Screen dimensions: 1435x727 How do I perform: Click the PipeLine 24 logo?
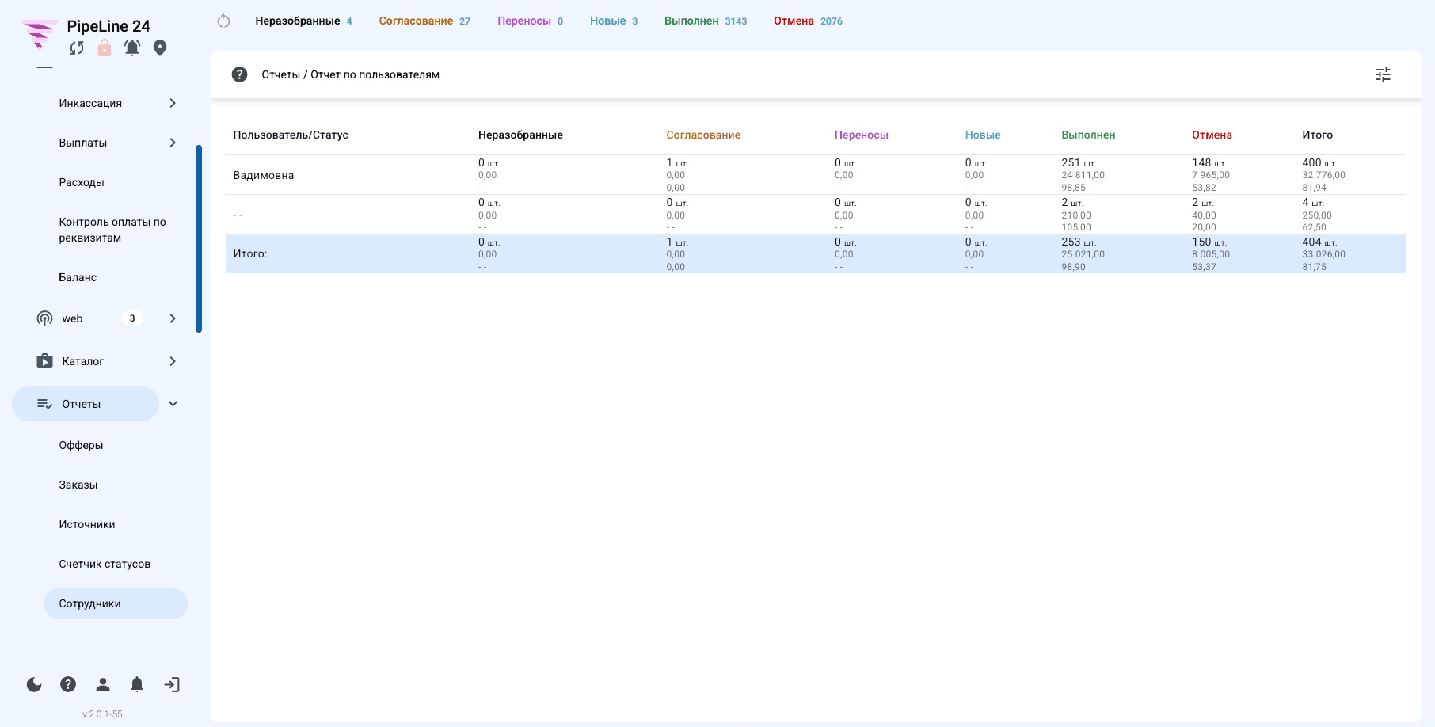(38, 34)
